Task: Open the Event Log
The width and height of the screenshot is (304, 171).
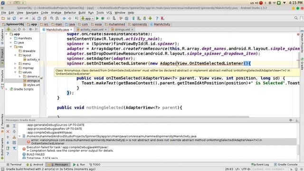Action: tap(260, 165)
